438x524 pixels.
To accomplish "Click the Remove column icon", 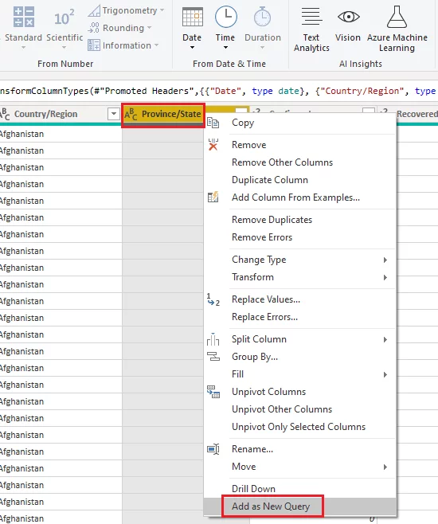I will tap(213, 145).
